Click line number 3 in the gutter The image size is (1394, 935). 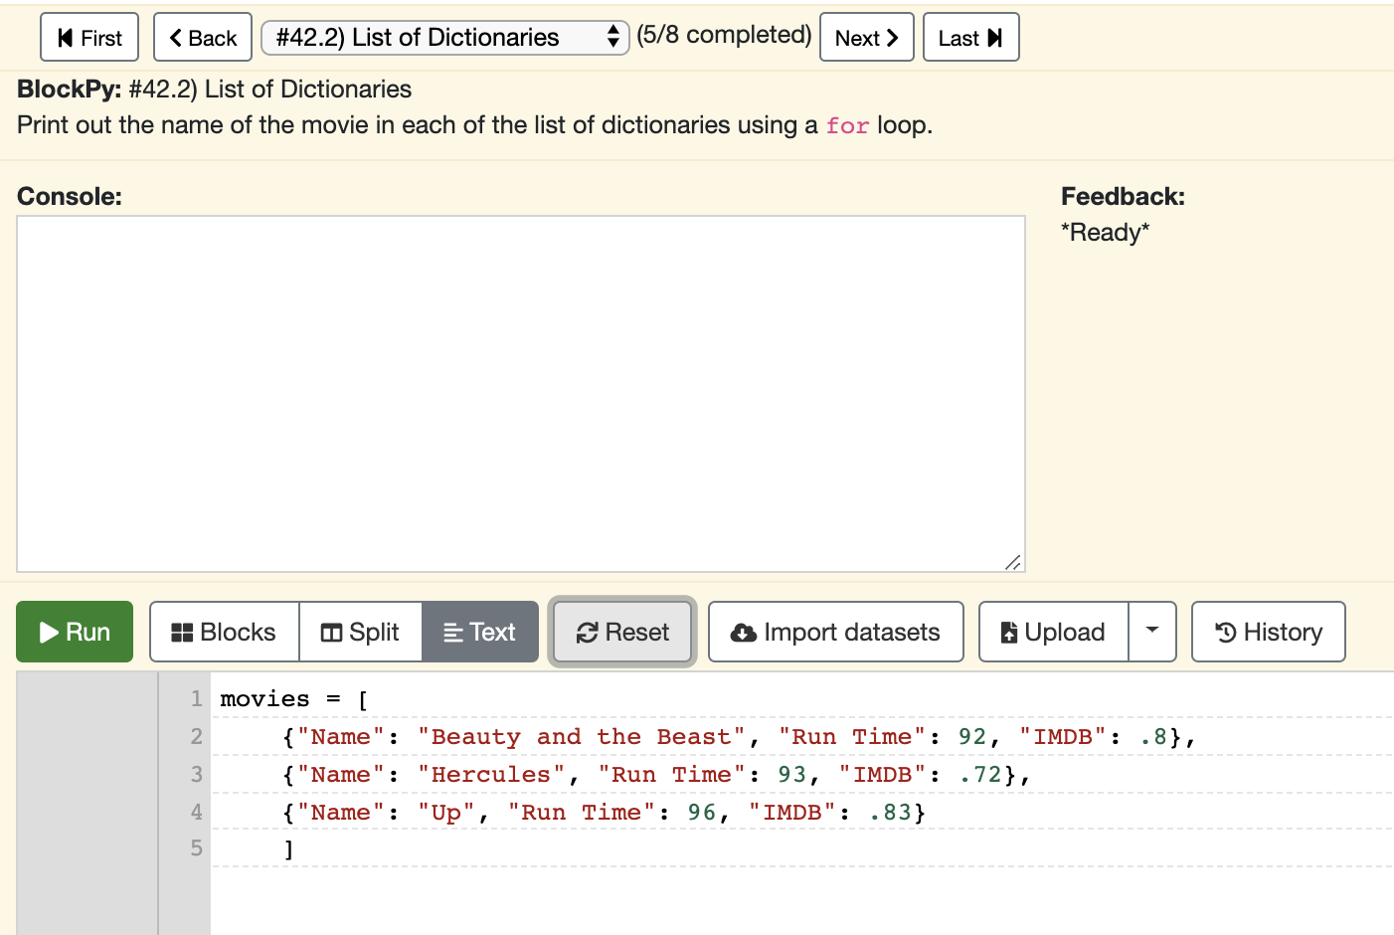pyautogui.click(x=197, y=775)
